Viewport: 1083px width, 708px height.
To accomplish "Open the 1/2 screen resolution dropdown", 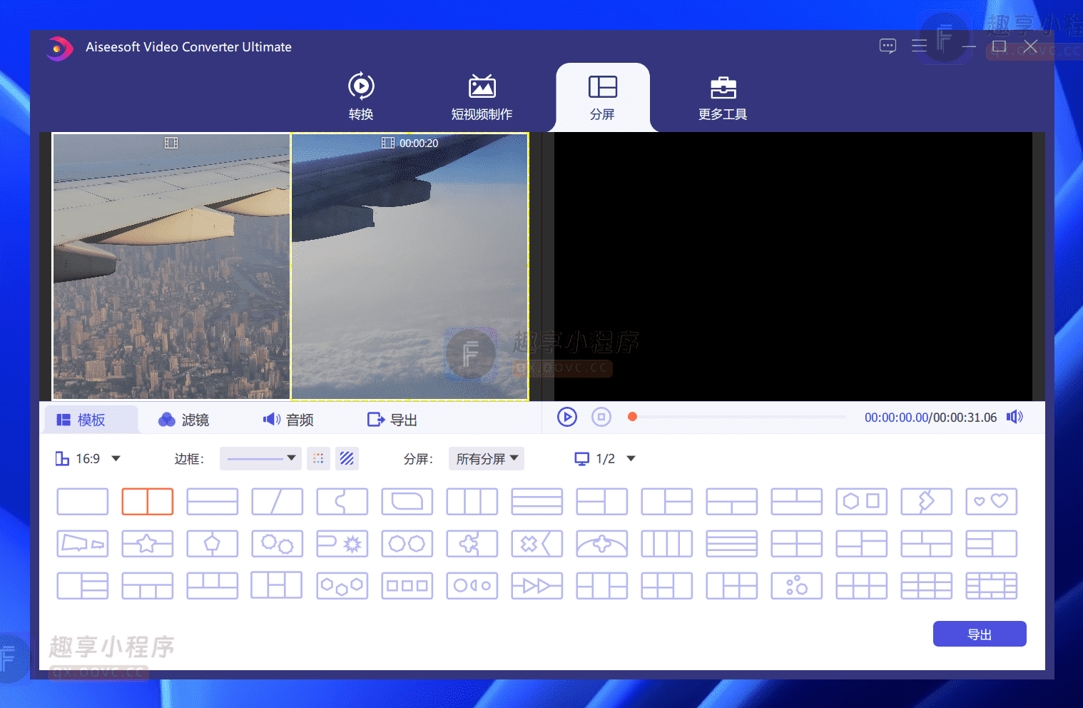I will click(x=605, y=459).
